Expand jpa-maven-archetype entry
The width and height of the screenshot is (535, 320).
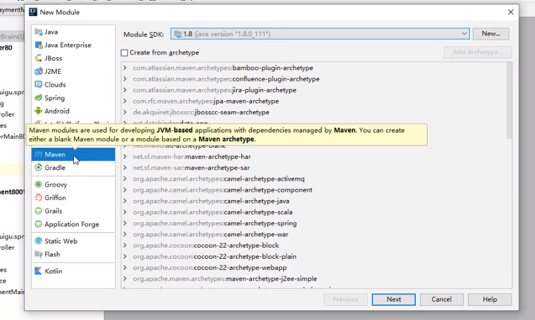coord(125,101)
